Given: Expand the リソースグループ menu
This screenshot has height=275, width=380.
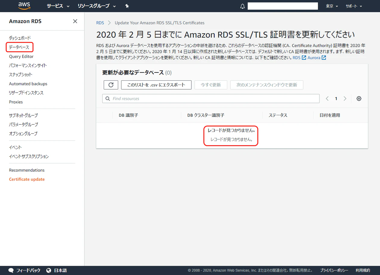Looking at the screenshot, I should (x=97, y=6).
